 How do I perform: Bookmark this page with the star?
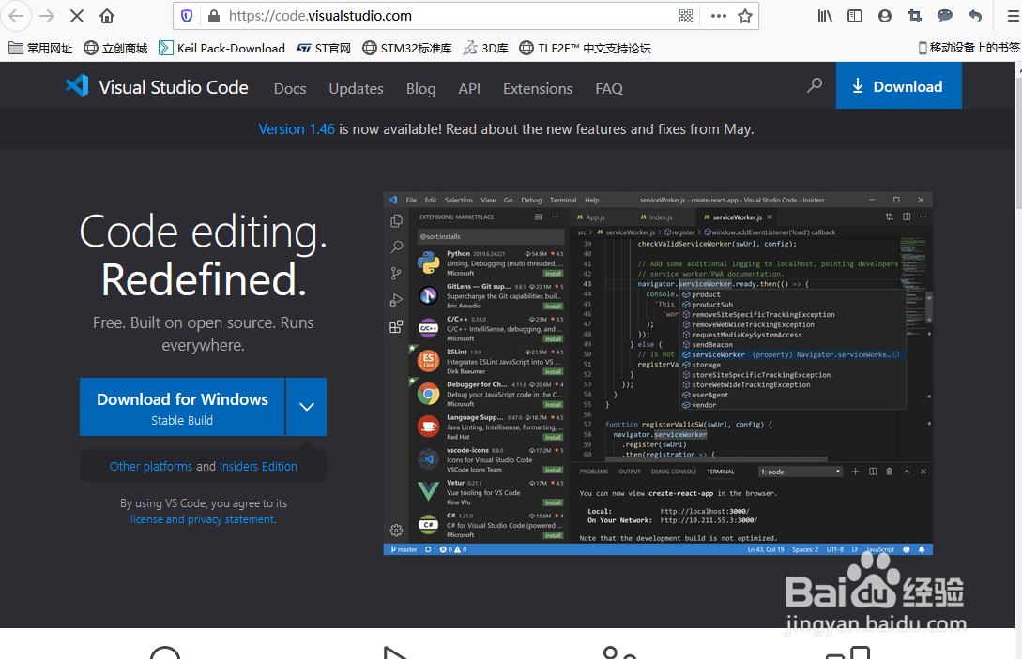(x=745, y=16)
